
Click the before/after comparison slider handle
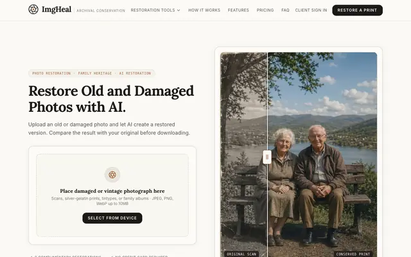[267, 157]
